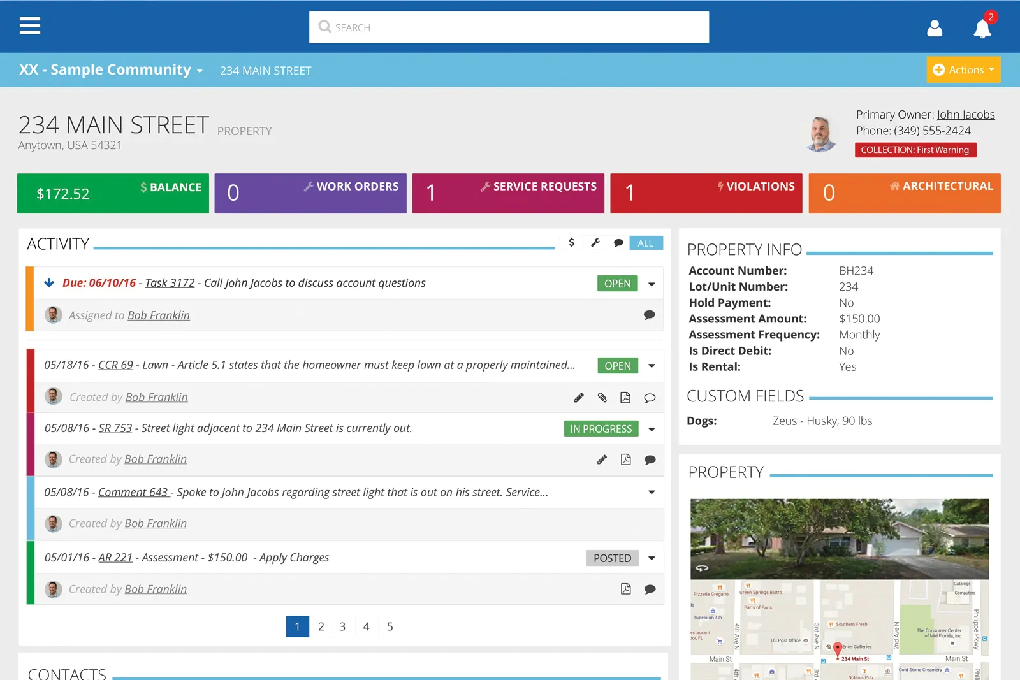Open the user profile icon
The height and width of the screenshot is (680, 1020).
point(935,28)
